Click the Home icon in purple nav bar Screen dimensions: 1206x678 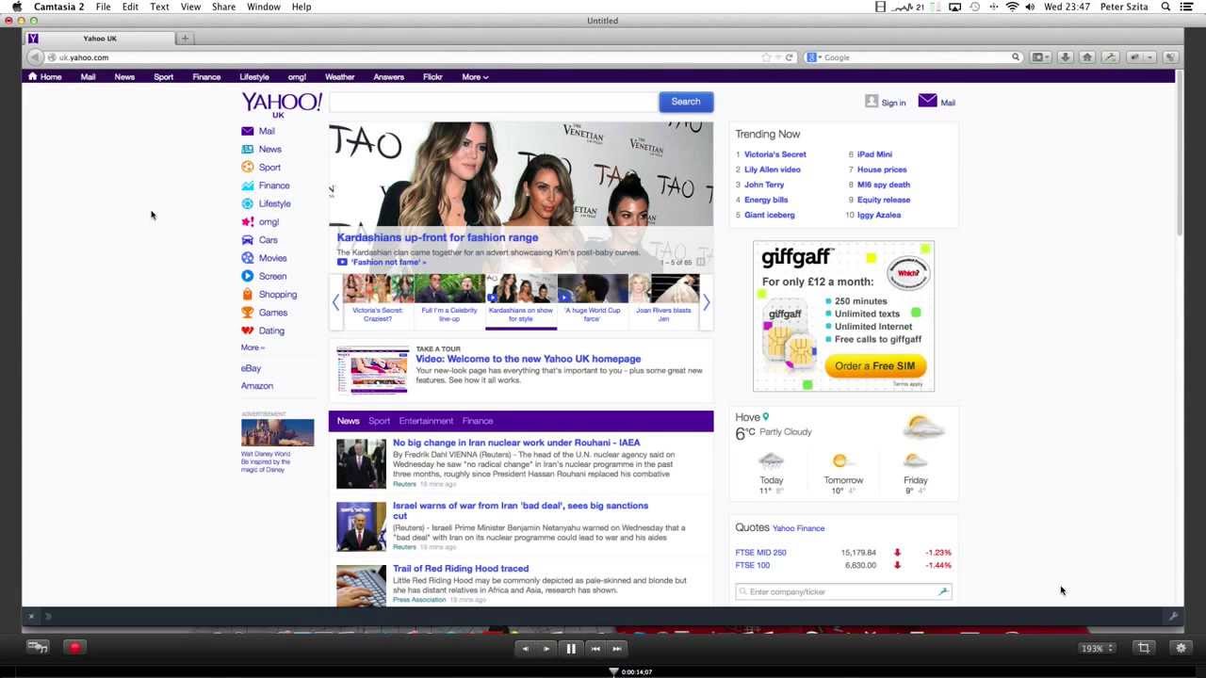point(32,76)
